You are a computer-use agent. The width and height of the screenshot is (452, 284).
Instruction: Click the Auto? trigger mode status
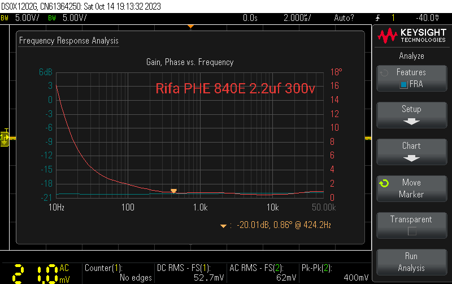point(344,18)
